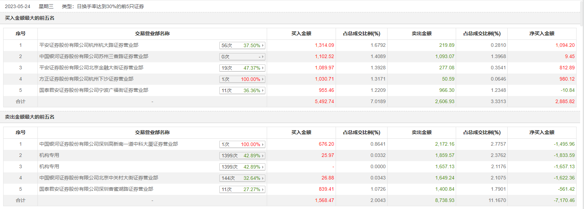Open 平安证券杭州杭大路证券营业部 link
Screen dimensions: 584x209
(x=89, y=45)
